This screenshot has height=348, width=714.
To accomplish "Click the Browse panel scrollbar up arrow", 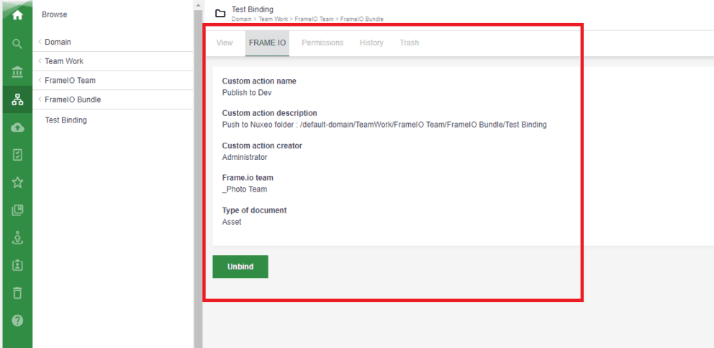I will coord(198,4).
